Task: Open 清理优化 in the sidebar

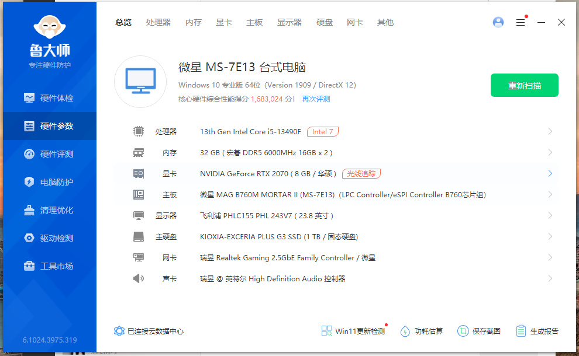Action: [50, 210]
